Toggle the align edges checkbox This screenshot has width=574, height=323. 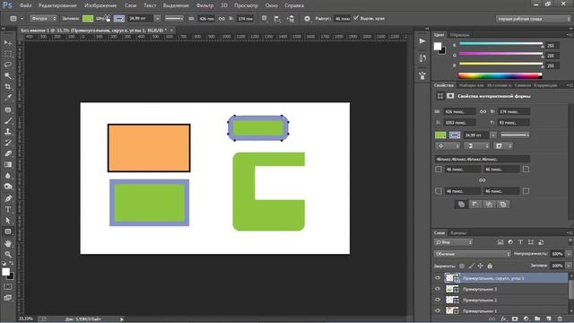click(x=356, y=18)
